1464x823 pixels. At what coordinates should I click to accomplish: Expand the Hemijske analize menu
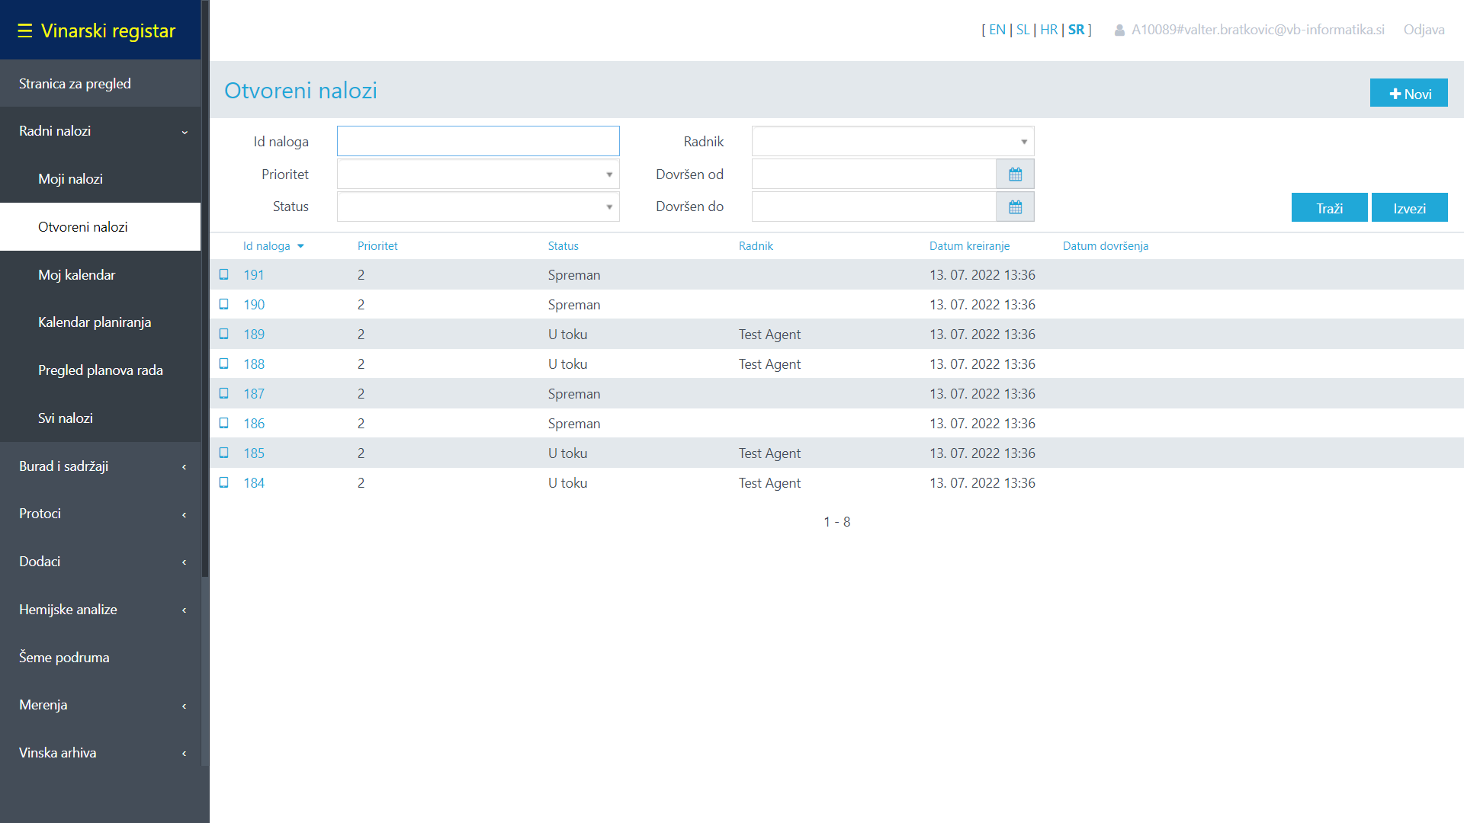coord(100,610)
